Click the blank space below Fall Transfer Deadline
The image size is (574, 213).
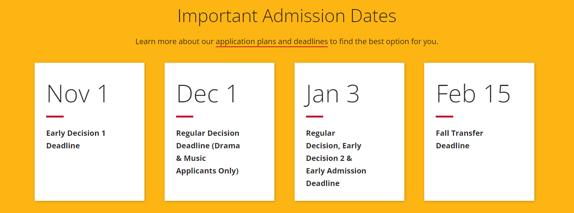479,175
